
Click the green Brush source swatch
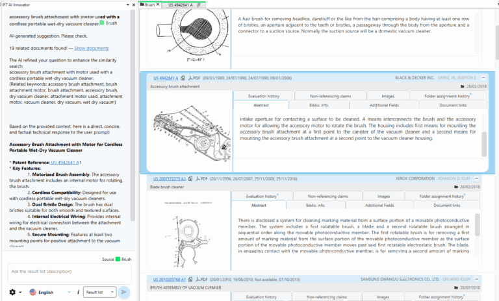click(x=117, y=259)
